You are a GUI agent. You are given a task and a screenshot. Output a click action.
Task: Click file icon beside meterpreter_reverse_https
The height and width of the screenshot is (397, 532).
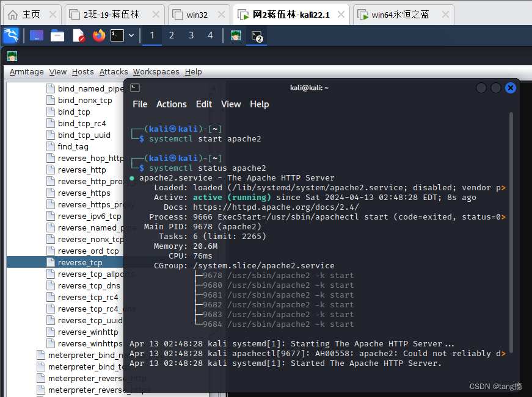41,390
